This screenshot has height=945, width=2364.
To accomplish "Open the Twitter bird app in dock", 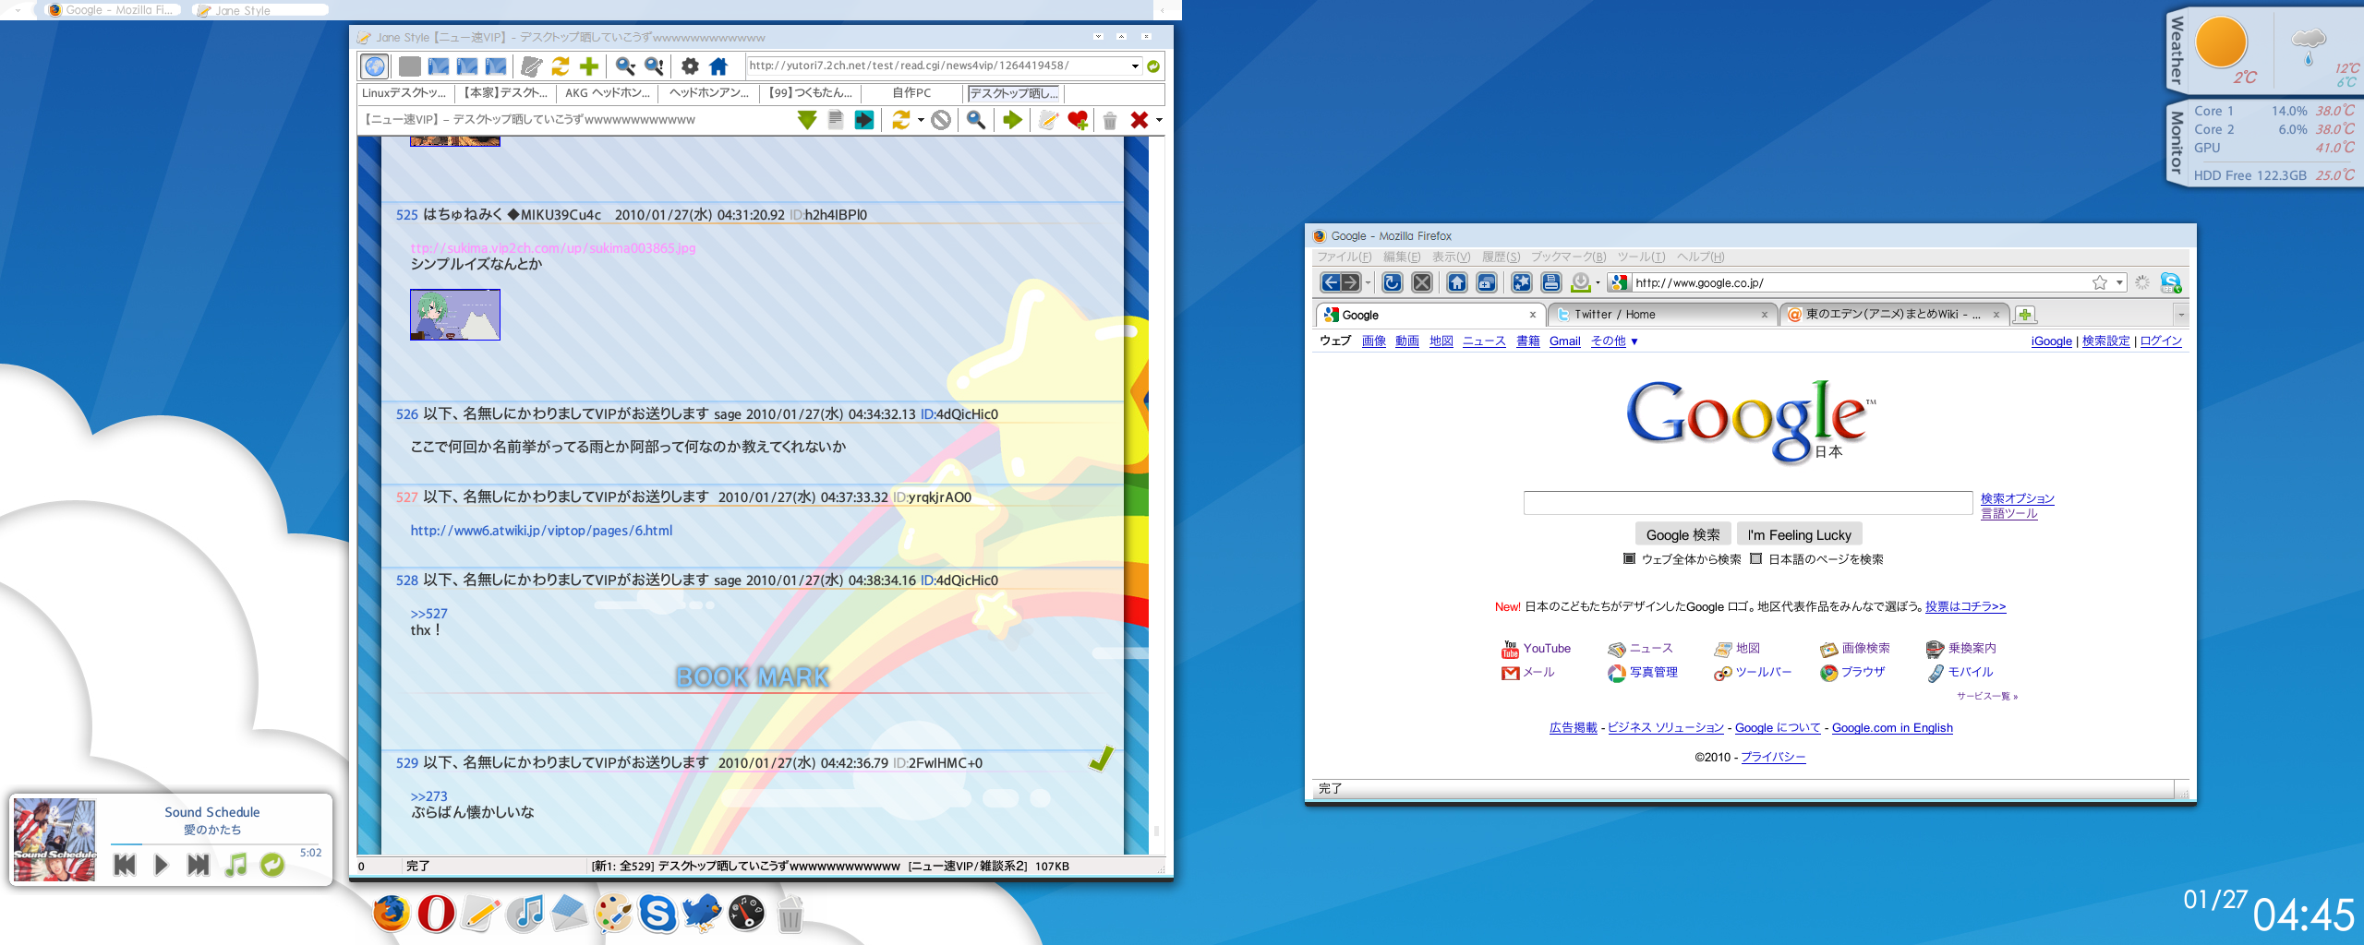I will point(702,914).
